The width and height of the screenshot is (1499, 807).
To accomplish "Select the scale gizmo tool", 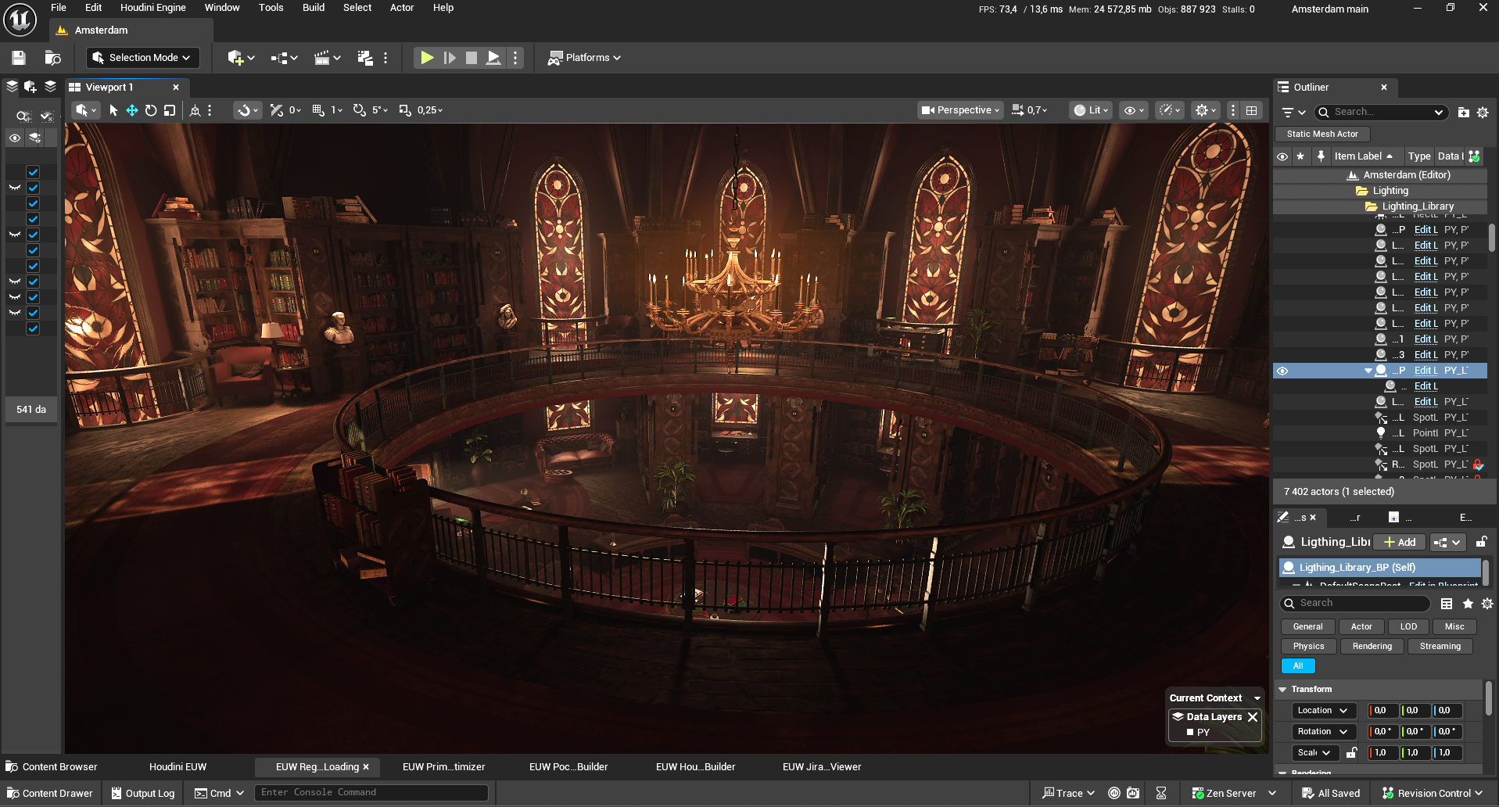I will point(170,110).
